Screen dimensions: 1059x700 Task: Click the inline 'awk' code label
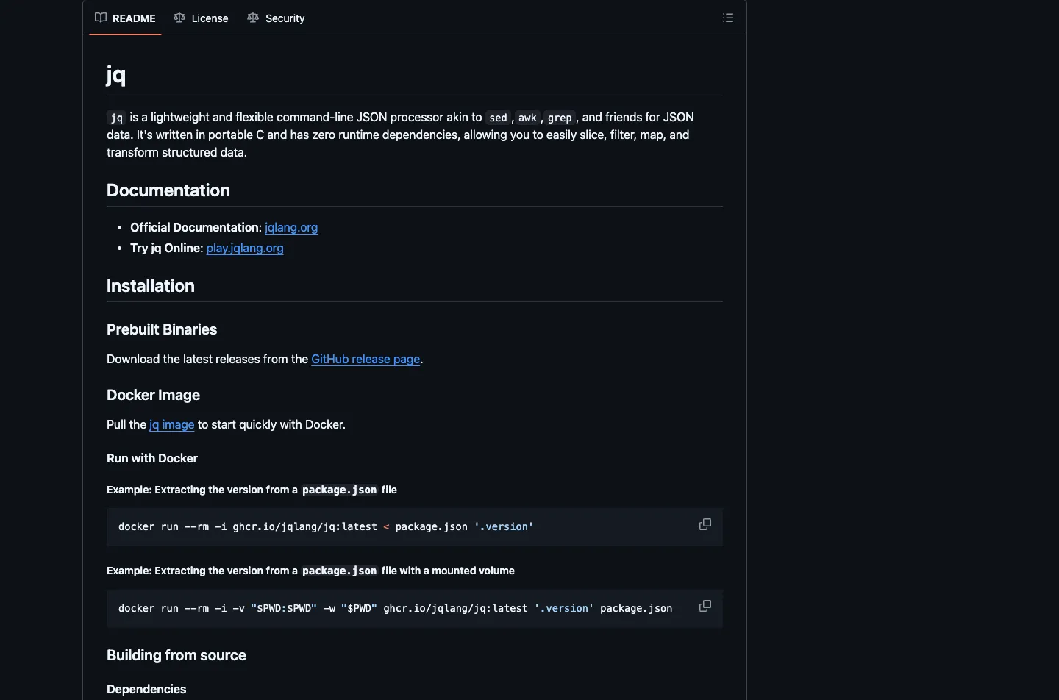[527, 118]
